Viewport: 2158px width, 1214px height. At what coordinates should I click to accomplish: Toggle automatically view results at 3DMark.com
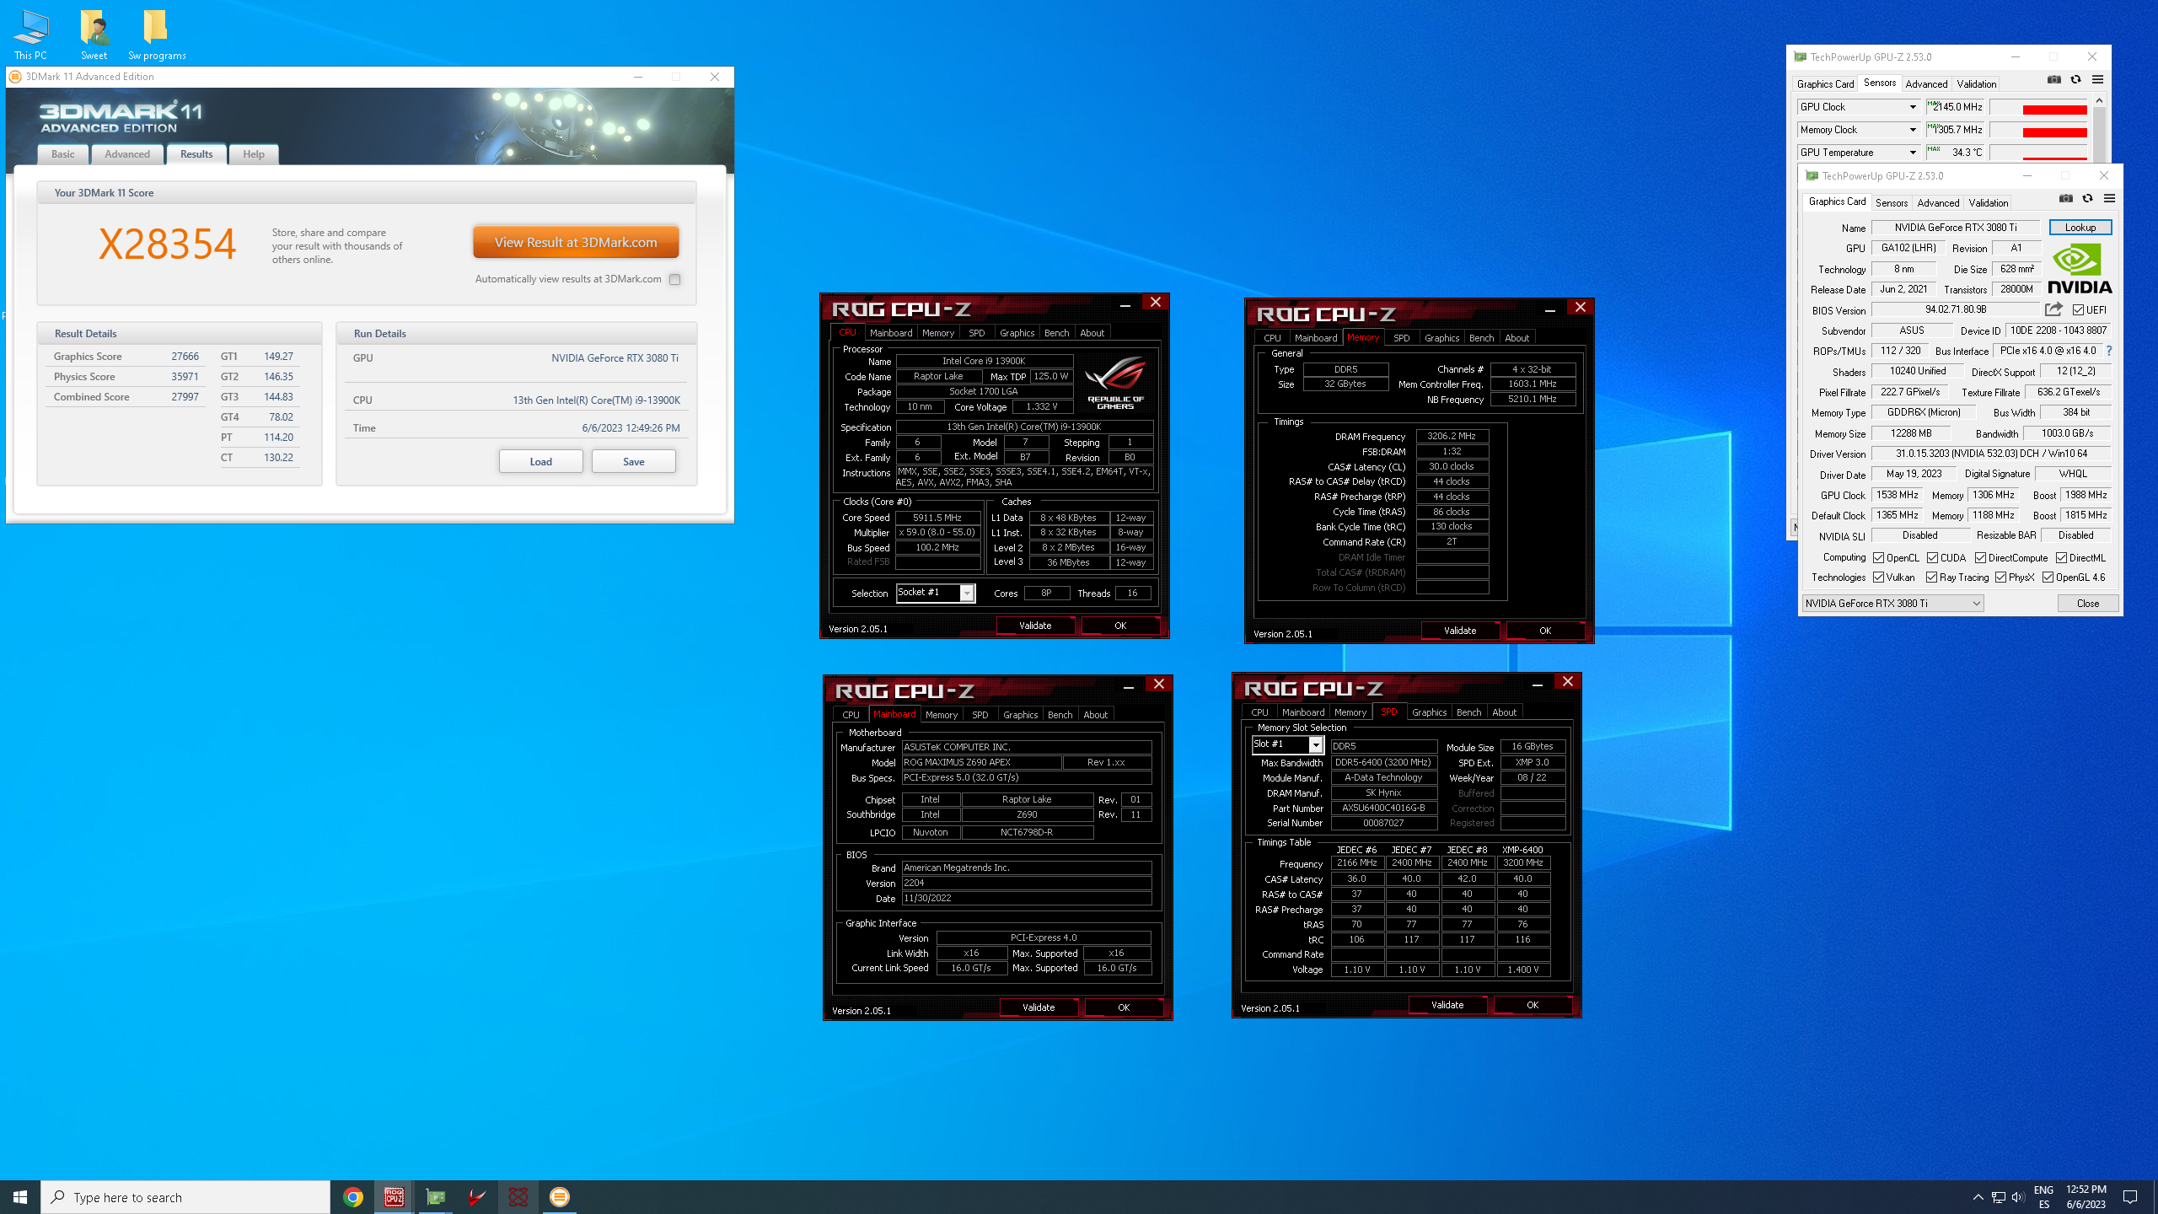[x=674, y=279]
